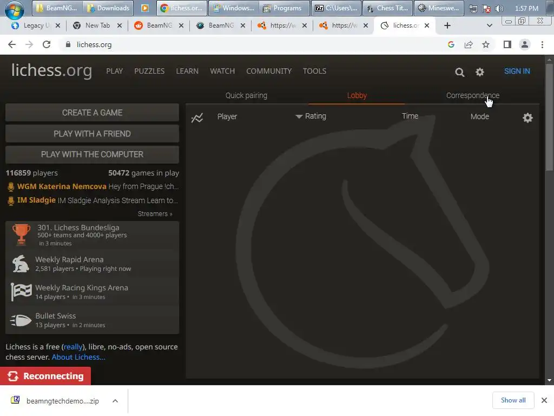
Task: Click Show all downloads button
Action: point(513,400)
